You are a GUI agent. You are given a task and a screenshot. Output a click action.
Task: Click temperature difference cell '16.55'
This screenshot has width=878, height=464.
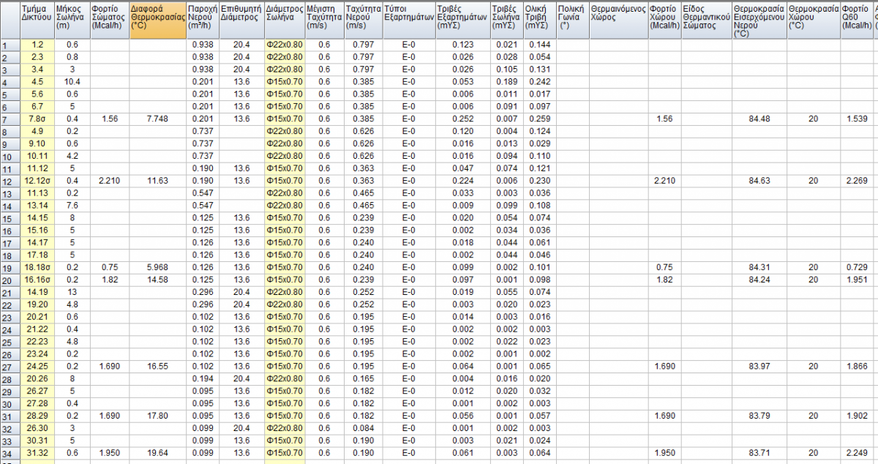[x=157, y=366]
